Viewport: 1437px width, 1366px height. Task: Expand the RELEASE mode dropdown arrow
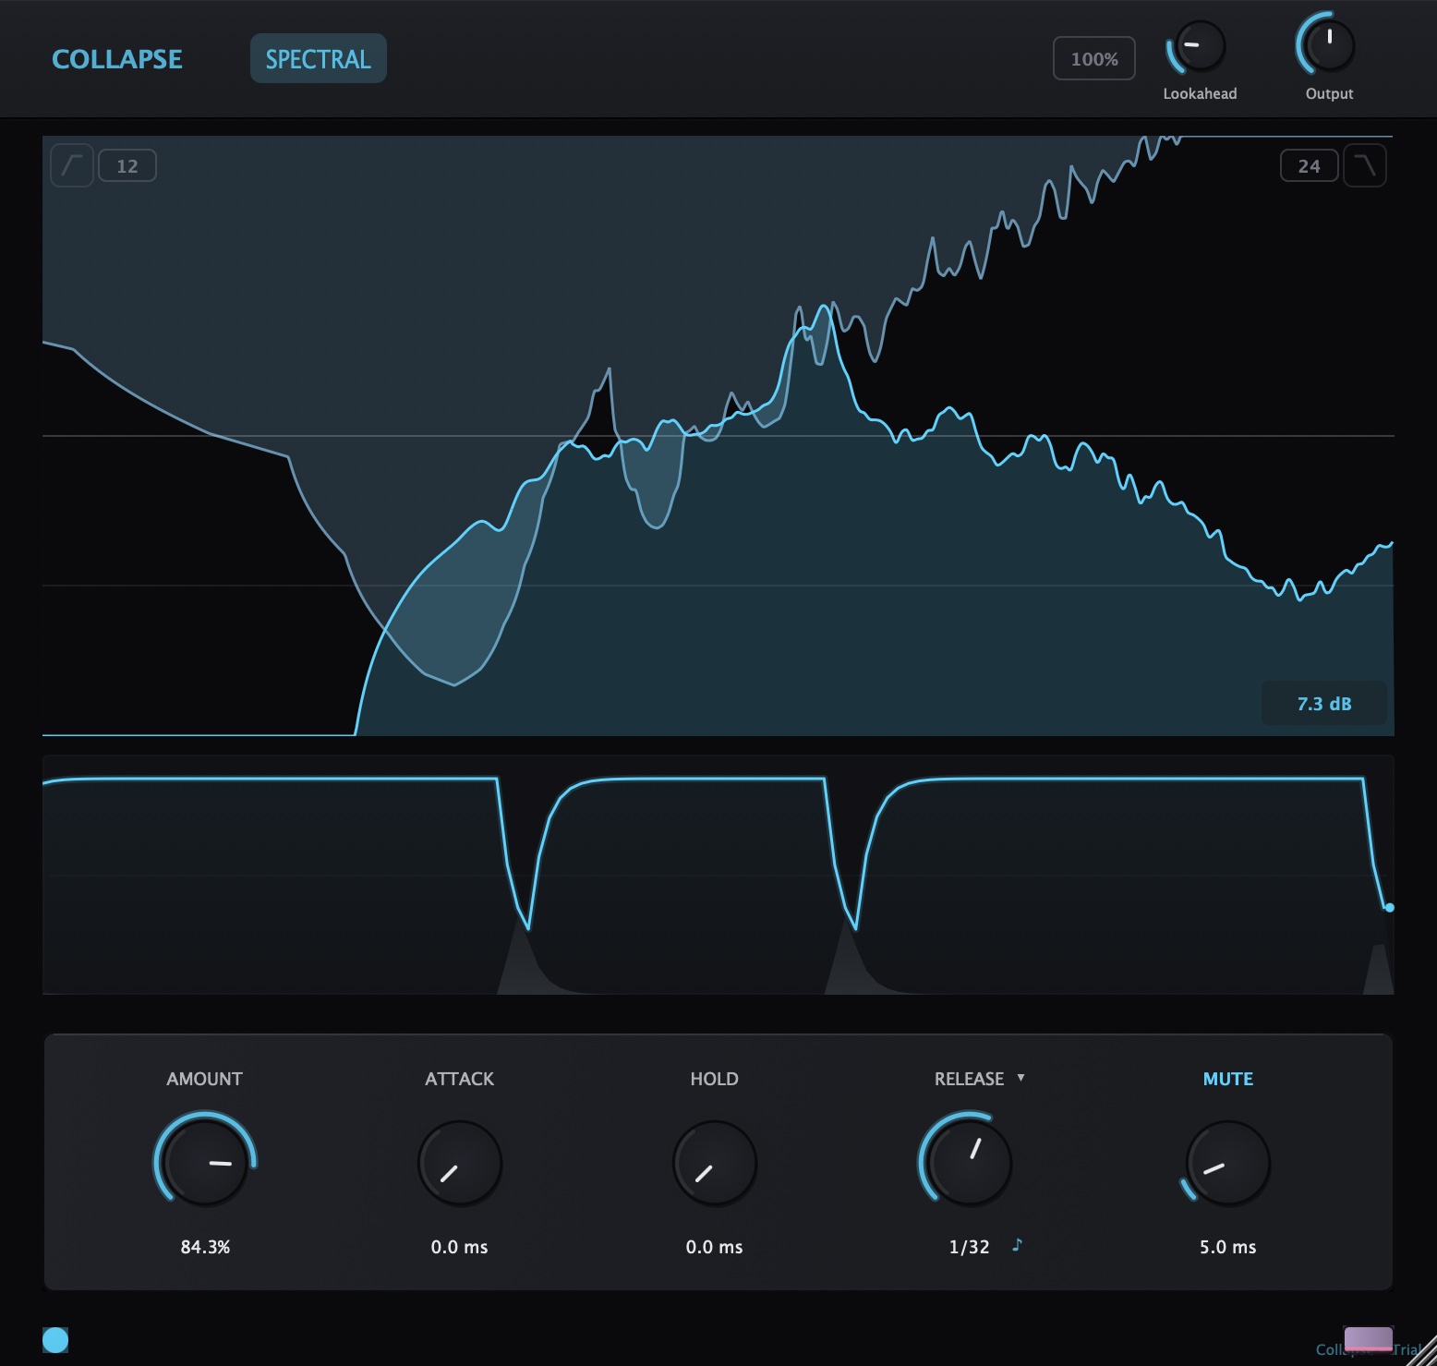pyautogui.click(x=1020, y=1078)
